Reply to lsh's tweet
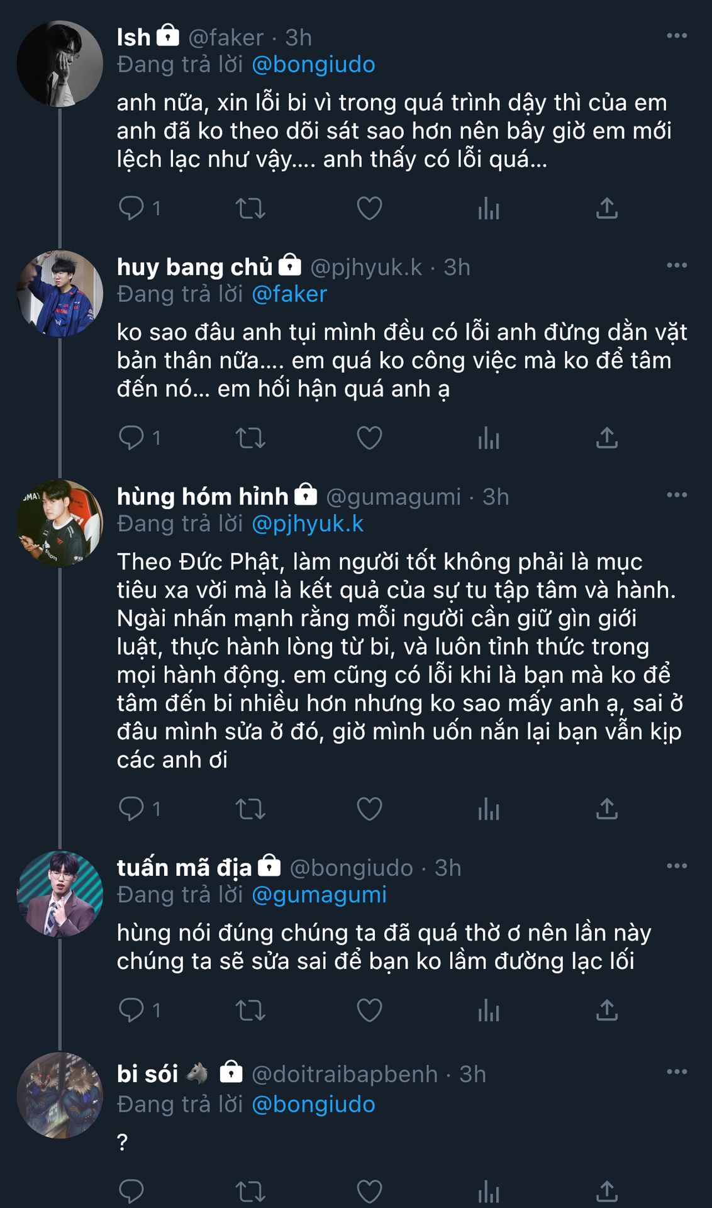 tap(131, 208)
